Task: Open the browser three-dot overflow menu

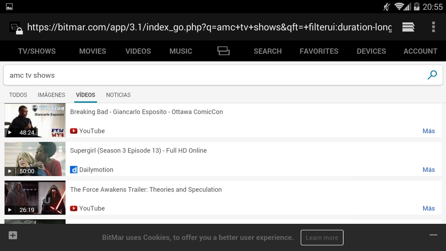Action: tap(433, 27)
